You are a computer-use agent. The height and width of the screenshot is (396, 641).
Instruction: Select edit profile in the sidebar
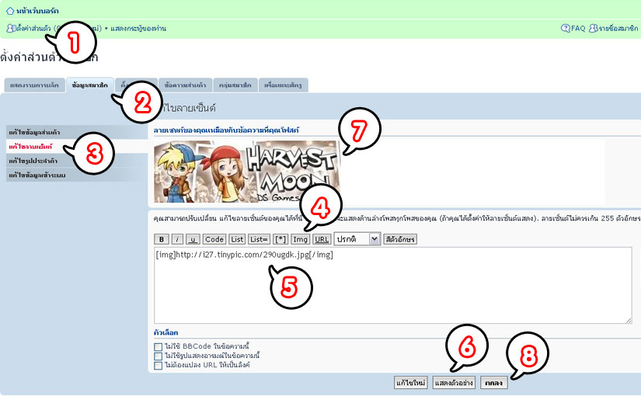click(77, 133)
